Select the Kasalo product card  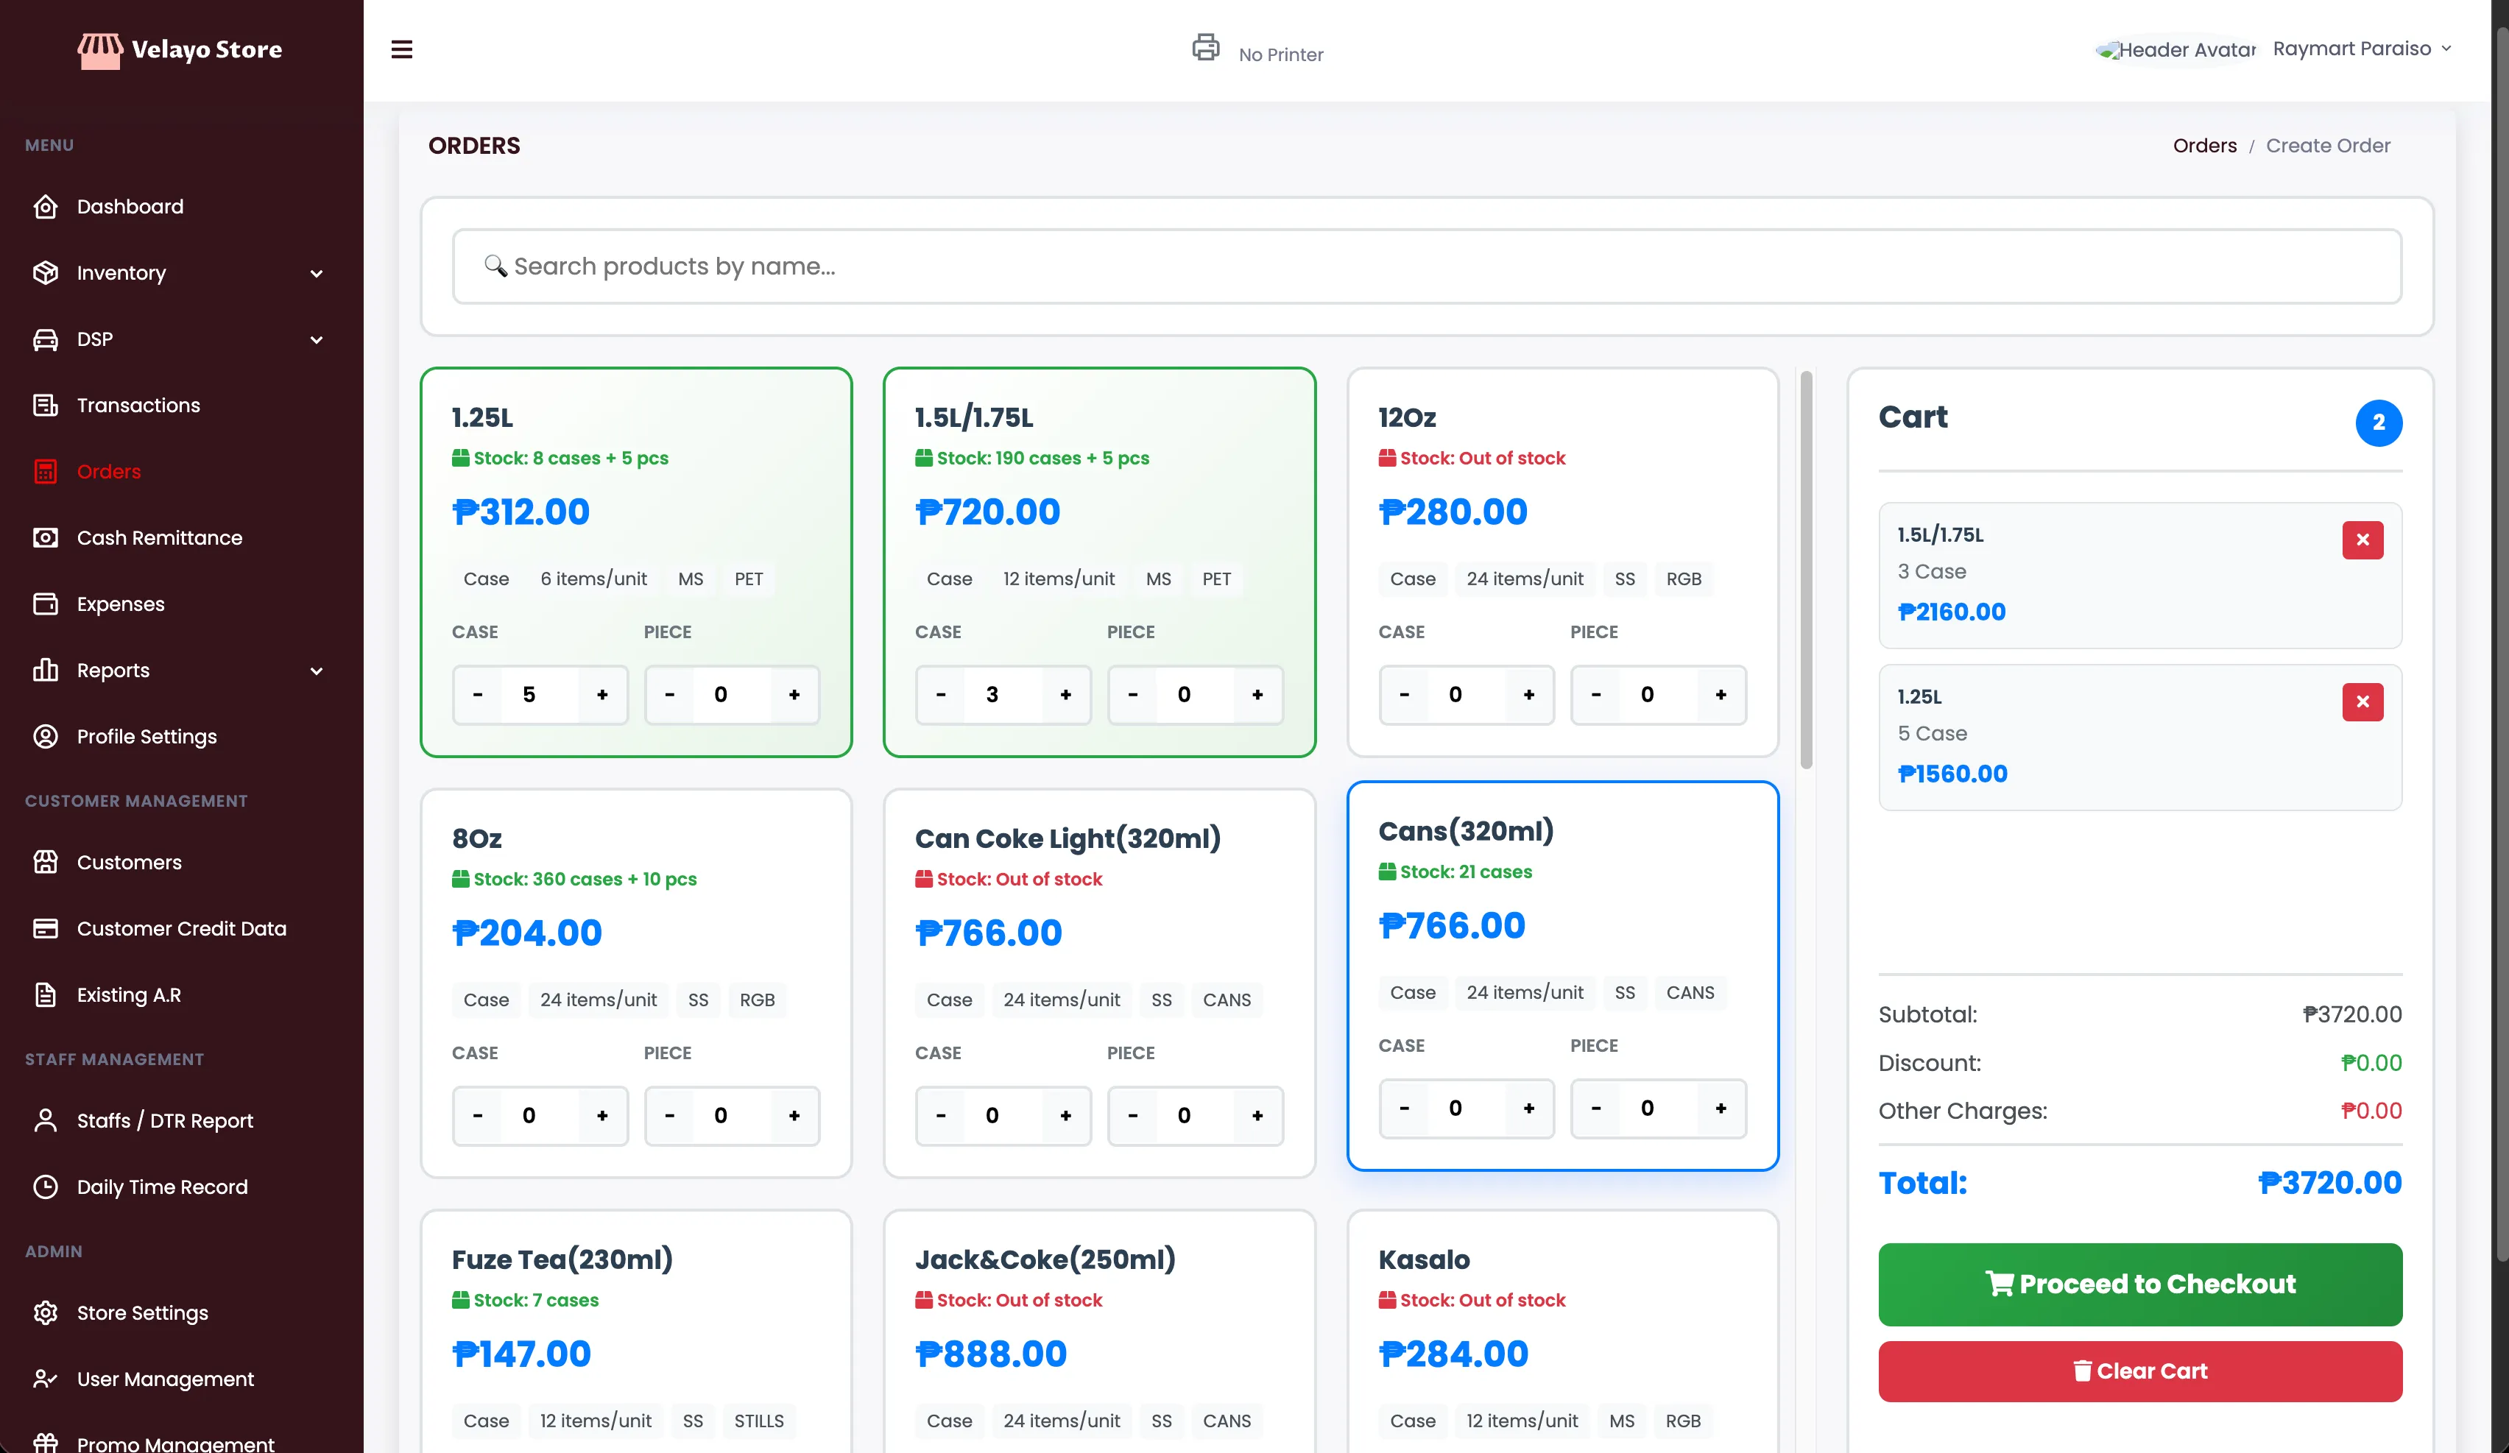tap(1562, 1332)
